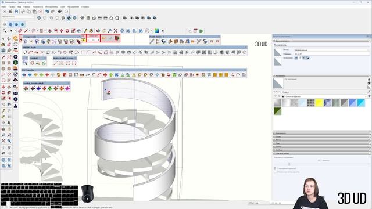Switch to the Iso view icon

click(83, 18)
